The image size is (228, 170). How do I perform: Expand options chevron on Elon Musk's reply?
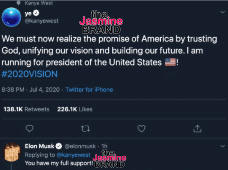[x=223, y=146]
